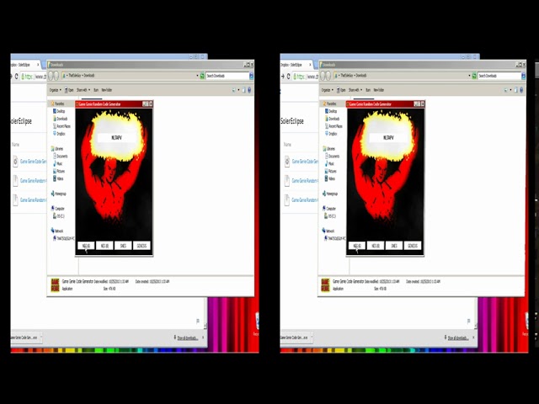Screen dimensions: 539x404
Task: Select THATSOLEGUY-PC in left-copy Explorer sidebar
Action: 66,238
